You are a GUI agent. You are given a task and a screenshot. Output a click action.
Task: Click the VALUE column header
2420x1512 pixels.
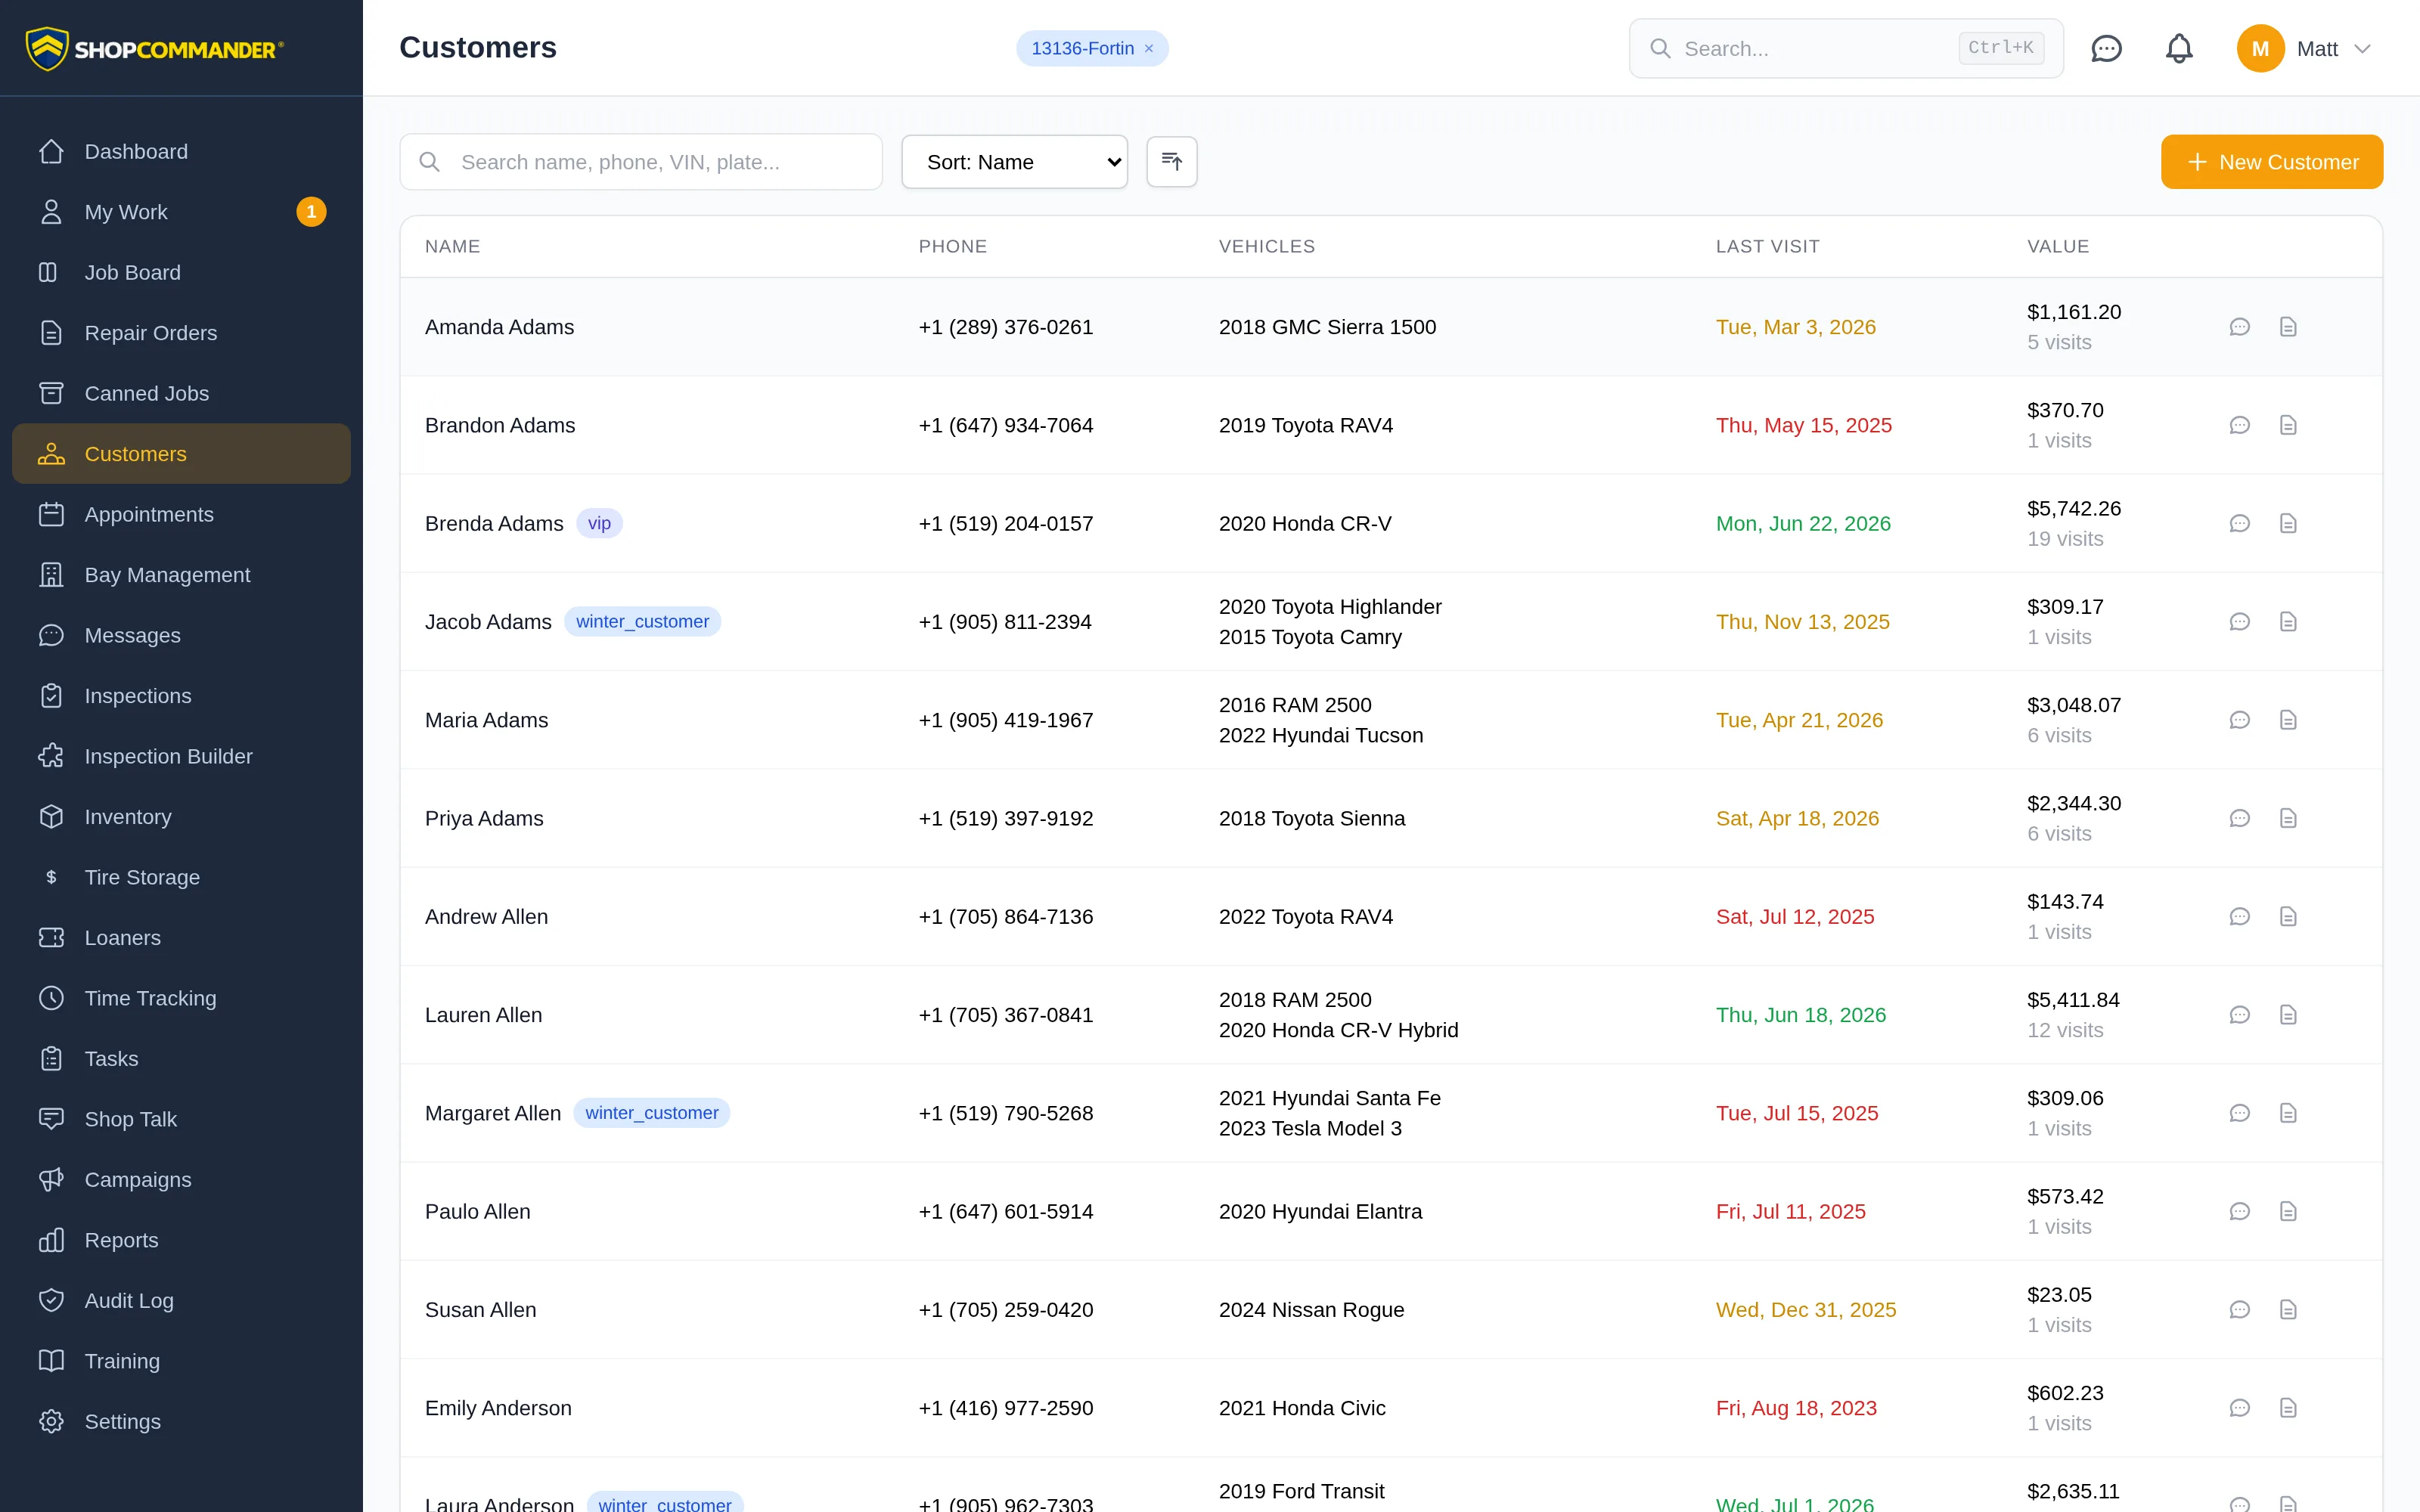2058,246
